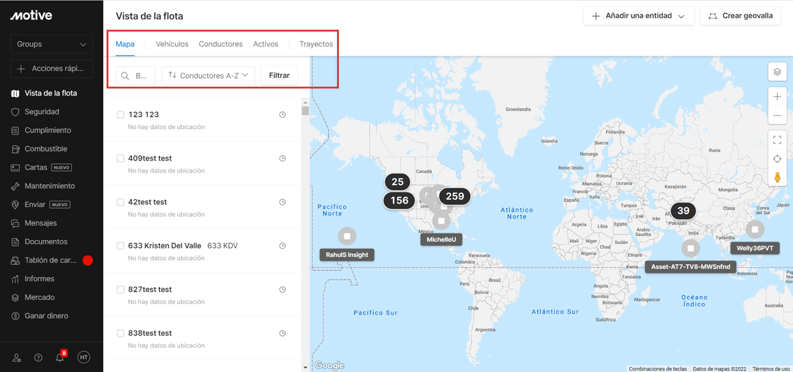Expand Añadir una entidad dropdown
The width and height of the screenshot is (793, 372).
(x=638, y=16)
